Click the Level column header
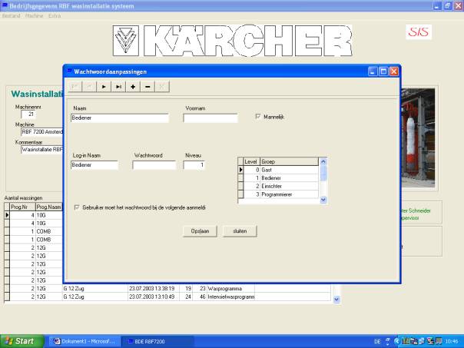Viewport: 464px width, 348px height. (x=251, y=161)
